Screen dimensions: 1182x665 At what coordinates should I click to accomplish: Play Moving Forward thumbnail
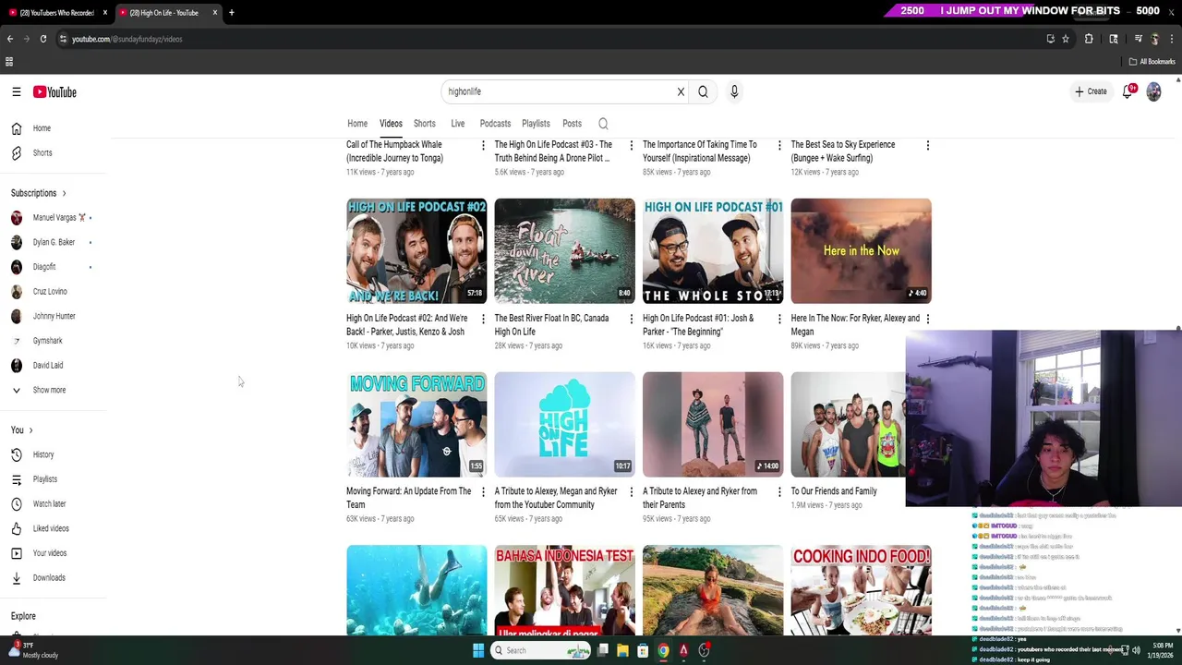(x=416, y=425)
